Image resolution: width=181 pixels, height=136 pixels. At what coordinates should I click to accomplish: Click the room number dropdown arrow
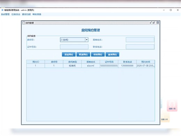point(87,40)
